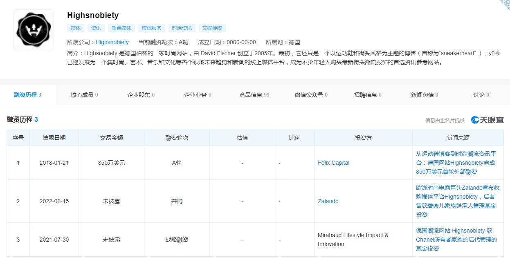
Task: Select the 垂直媒体 tag
Action: [121, 28]
